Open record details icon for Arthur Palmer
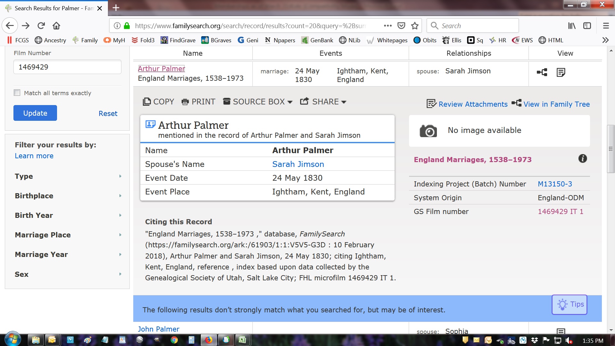615x346 pixels. (x=561, y=72)
